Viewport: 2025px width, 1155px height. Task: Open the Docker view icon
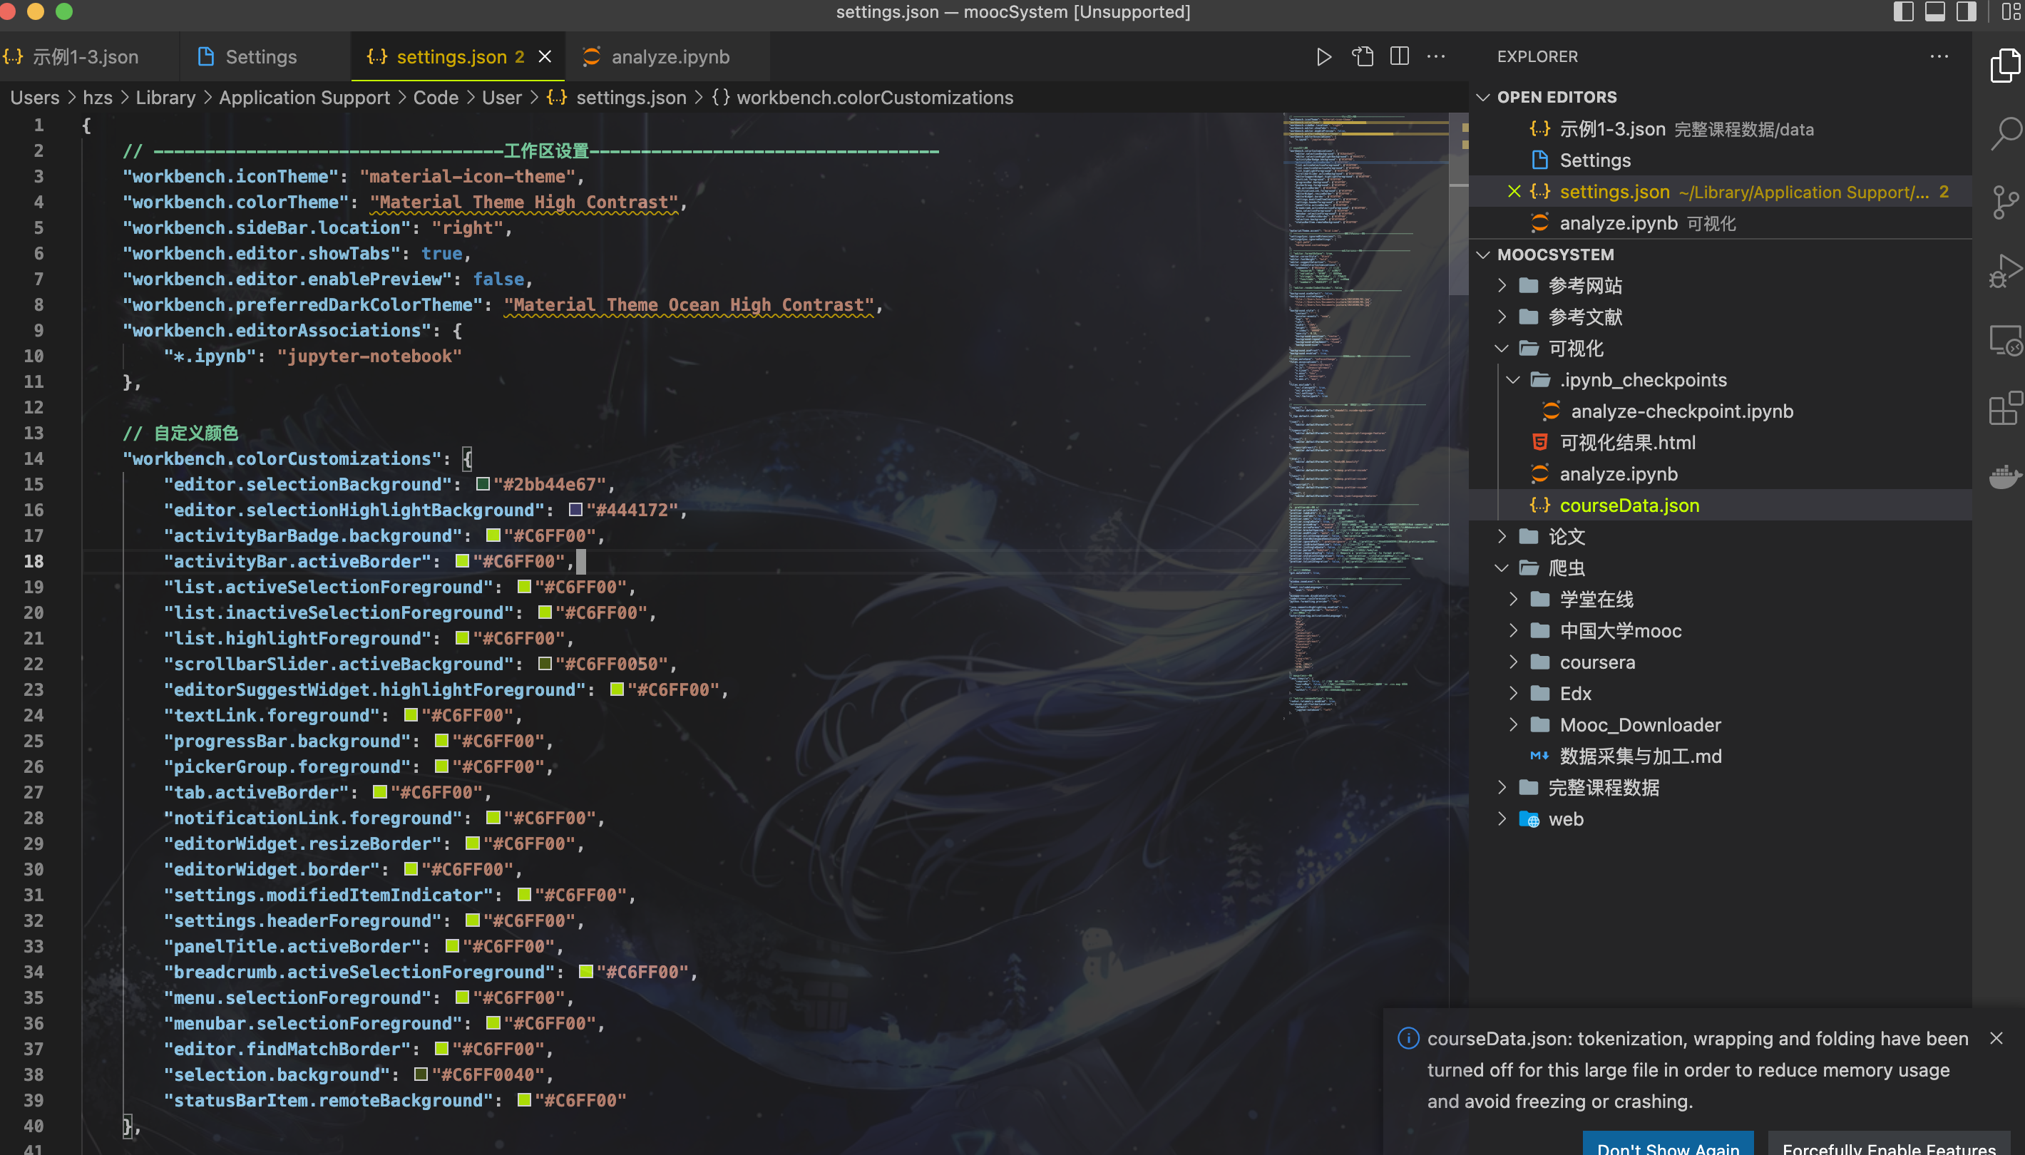2004,477
